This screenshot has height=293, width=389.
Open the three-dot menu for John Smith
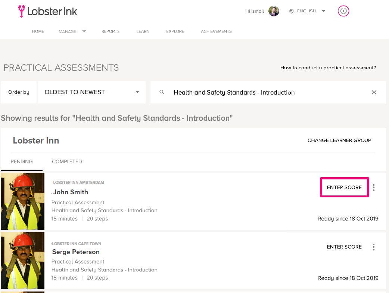(x=374, y=188)
